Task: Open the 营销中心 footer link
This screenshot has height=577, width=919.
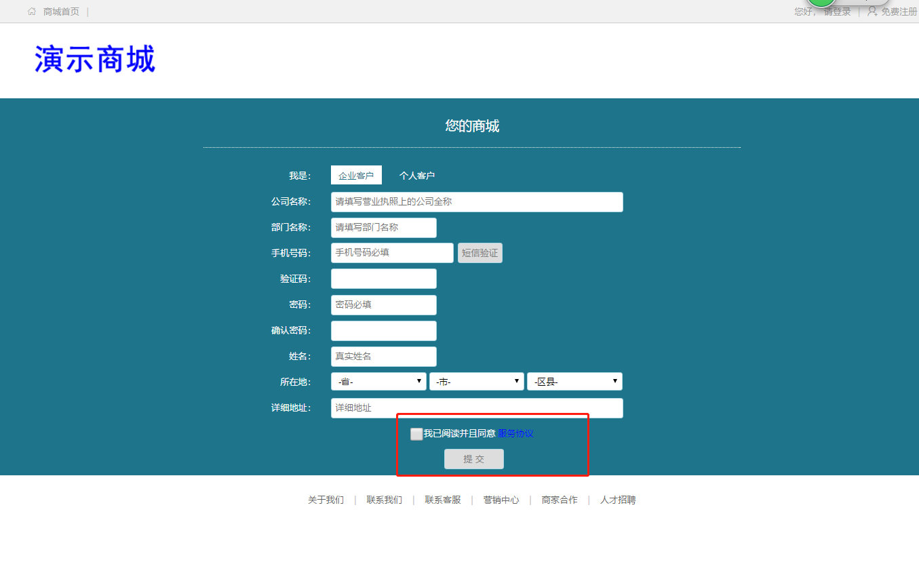Action: 501,500
